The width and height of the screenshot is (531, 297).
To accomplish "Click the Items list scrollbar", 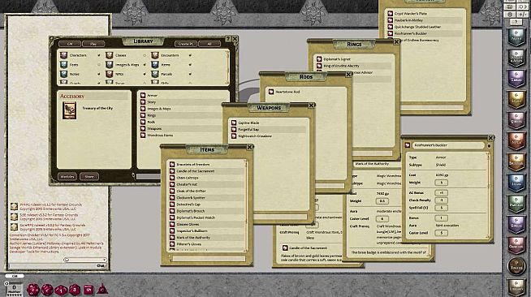I will 246,205.
